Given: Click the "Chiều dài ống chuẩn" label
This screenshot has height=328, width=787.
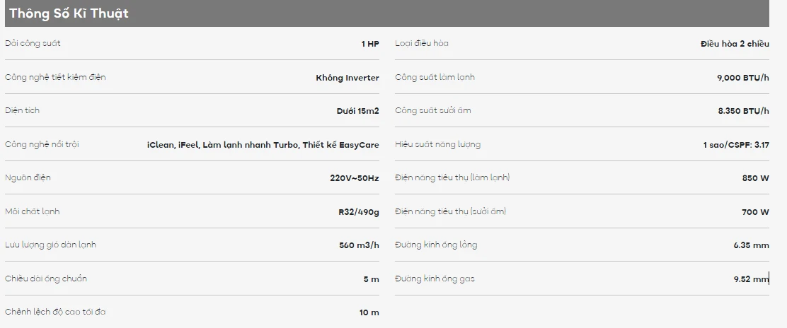Looking at the screenshot, I should pyautogui.click(x=45, y=279).
